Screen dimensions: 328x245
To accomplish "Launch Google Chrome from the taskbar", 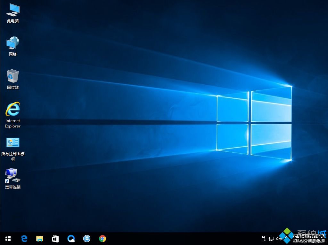I will point(102,239).
